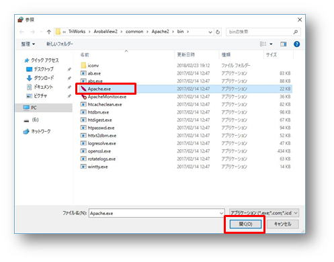Go up one folder level arrow

click(x=49, y=32)
